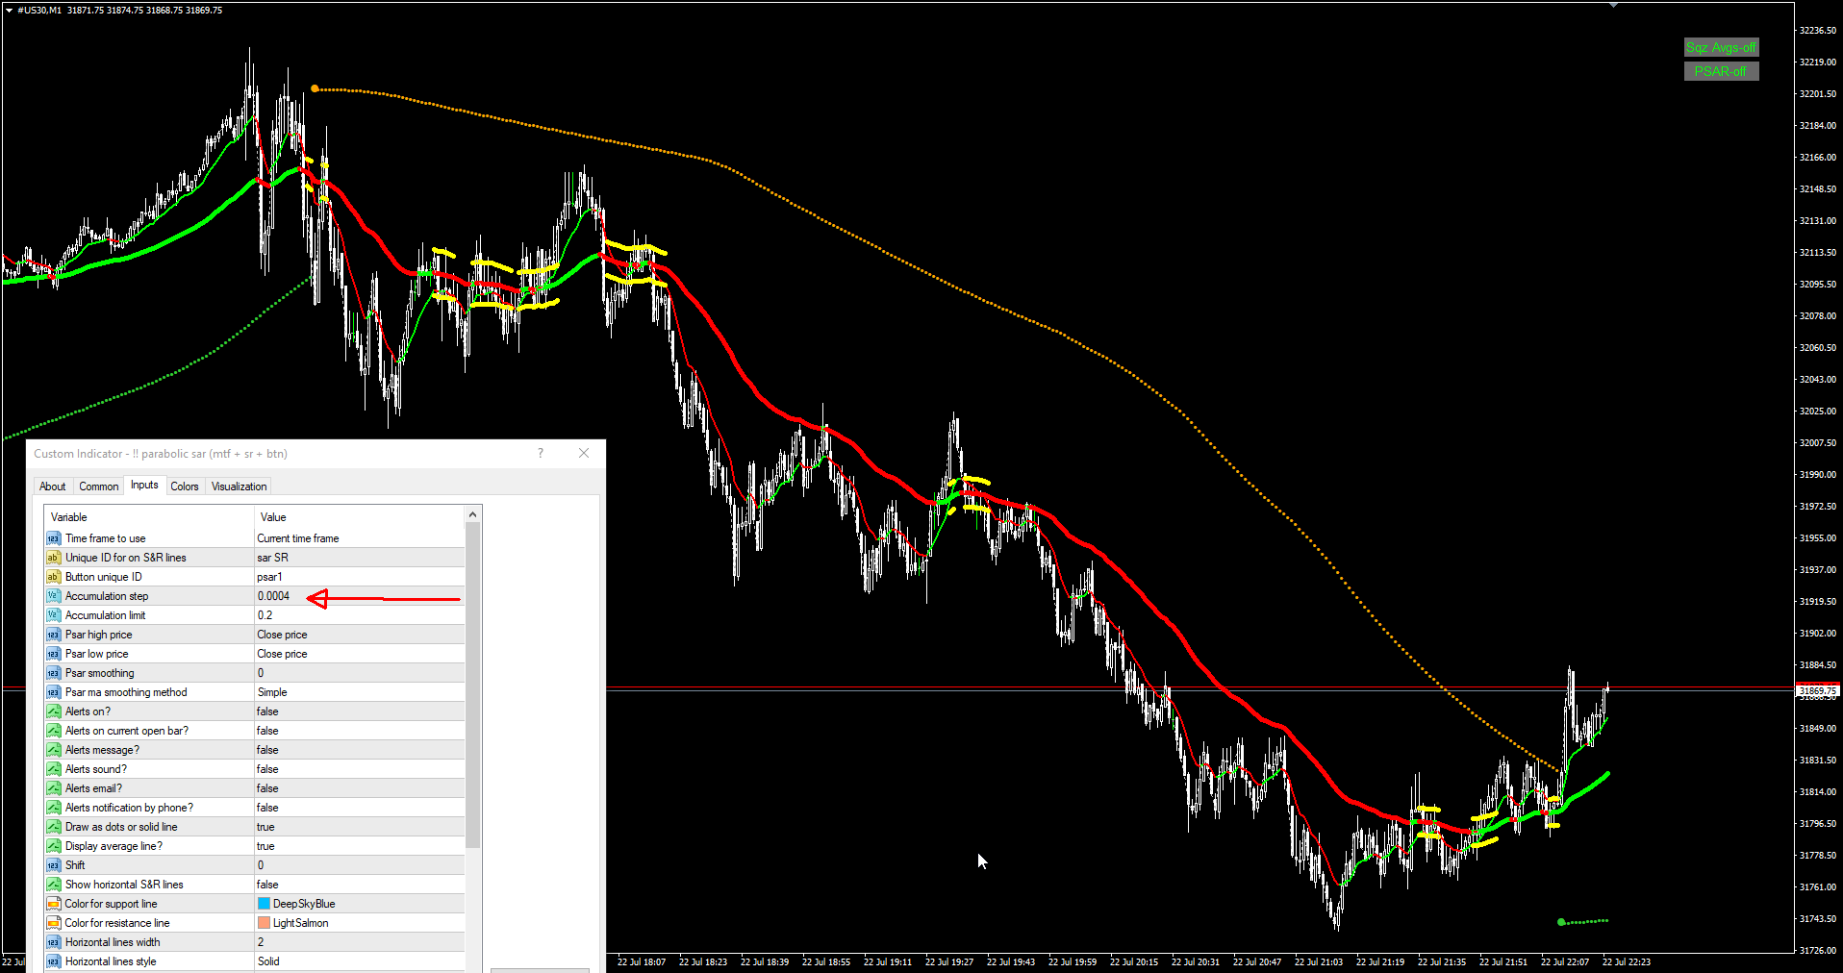Select the 'true' value for Display average line
This screenshot has height=973, width=1843.
coord(265,846)
